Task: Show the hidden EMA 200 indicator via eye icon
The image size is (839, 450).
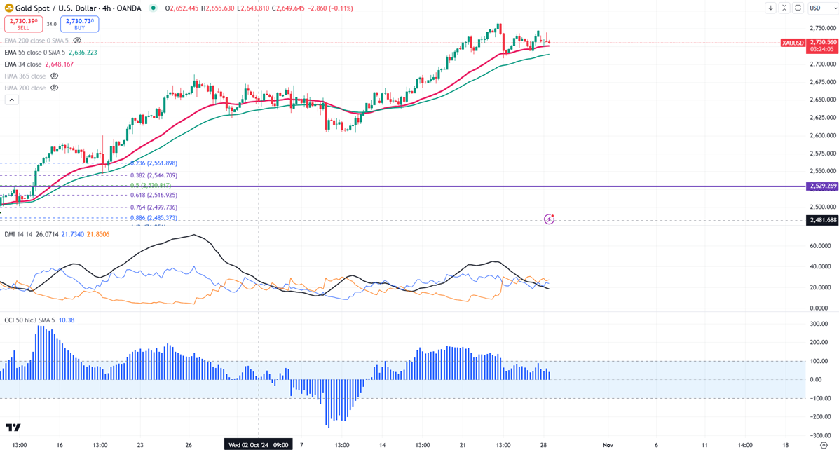Action: (77, 41)
